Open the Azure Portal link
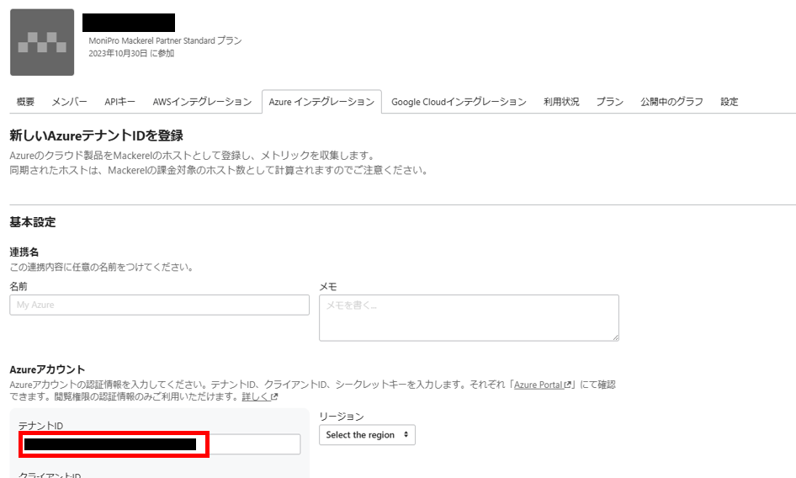 coord(539,385)
